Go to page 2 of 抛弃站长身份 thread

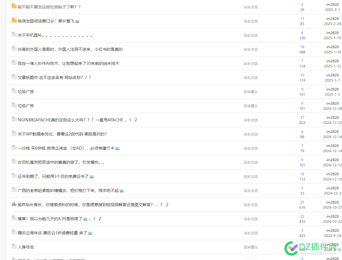point(167,205)
